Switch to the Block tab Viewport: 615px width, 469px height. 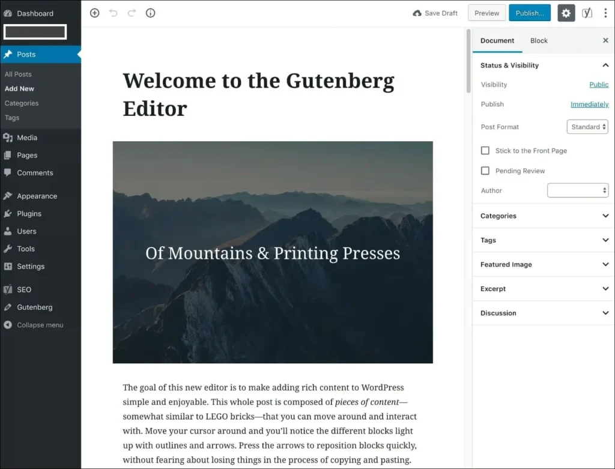[x=539, y=41]
